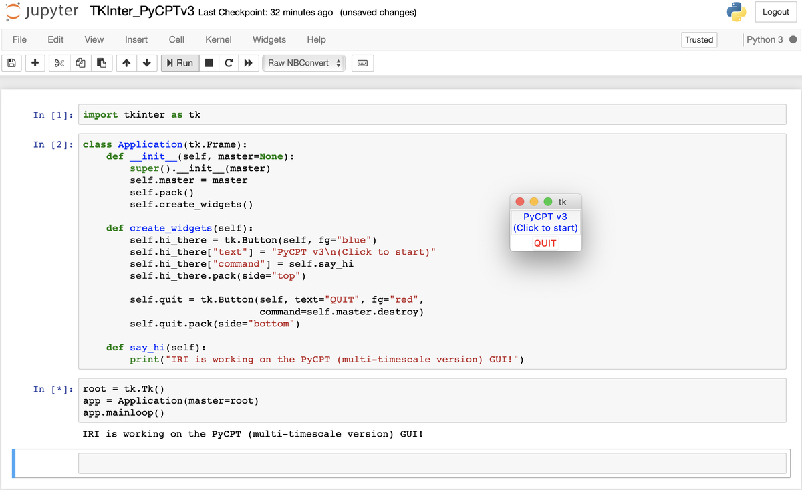The width and height of the screenshot is (802, 490).
Task: Run the selected cell
Action: tap(180, 63)
